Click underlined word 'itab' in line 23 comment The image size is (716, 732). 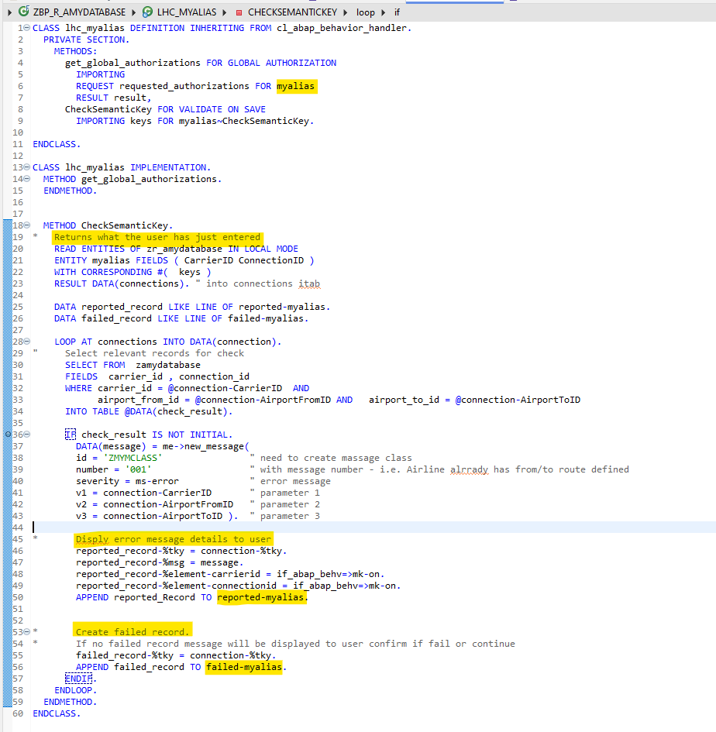tap(310, 284)
